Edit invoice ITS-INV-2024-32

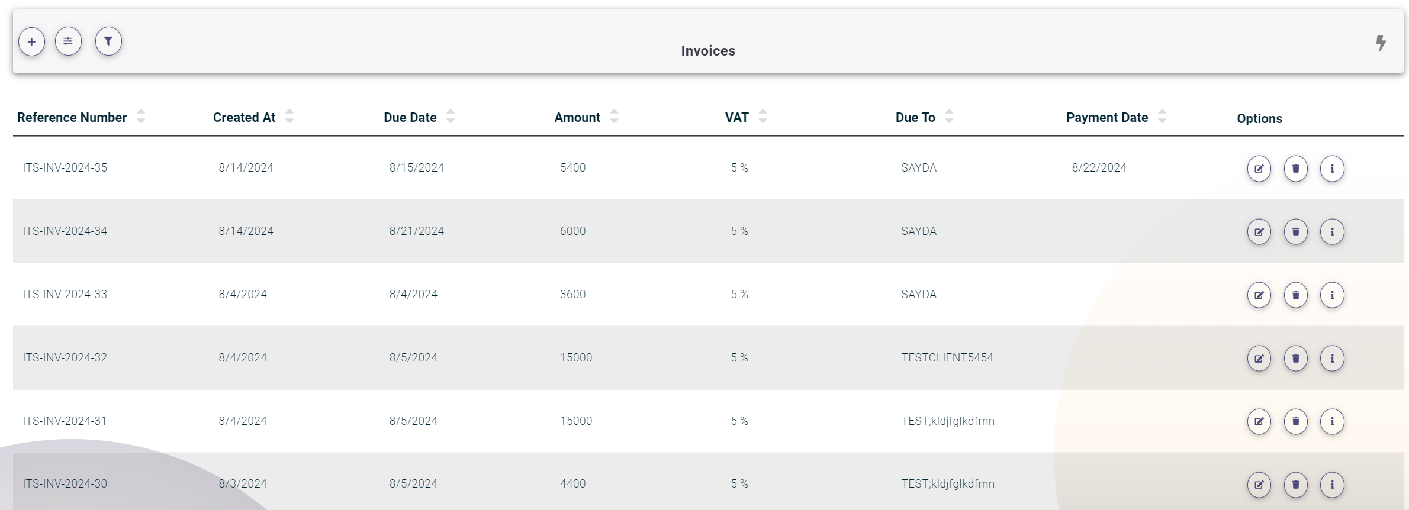coord(1259,359)
